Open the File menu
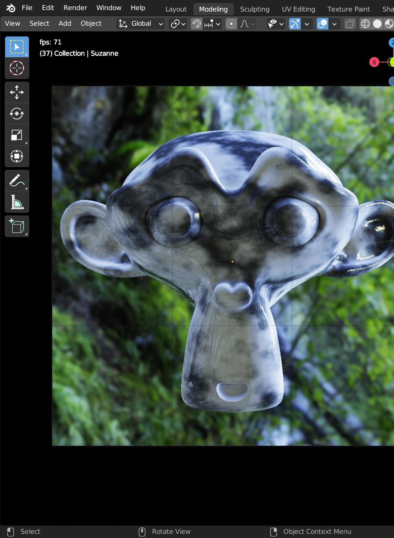 click(x=27, y=8)
